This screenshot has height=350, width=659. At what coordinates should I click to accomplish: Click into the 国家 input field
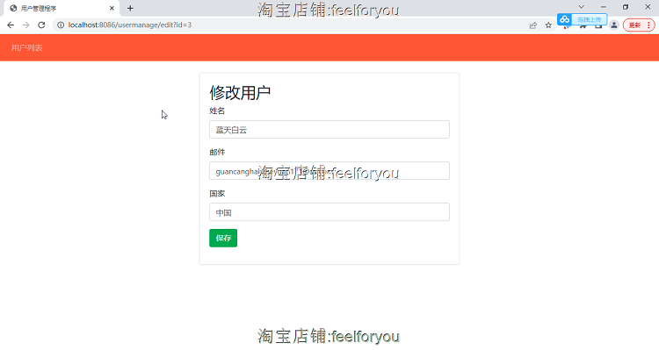click(329, 212)
